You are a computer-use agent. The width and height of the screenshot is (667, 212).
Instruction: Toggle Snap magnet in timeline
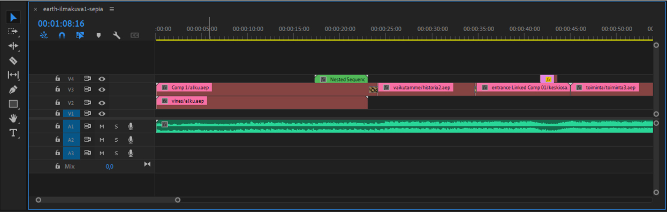point(62,35)
